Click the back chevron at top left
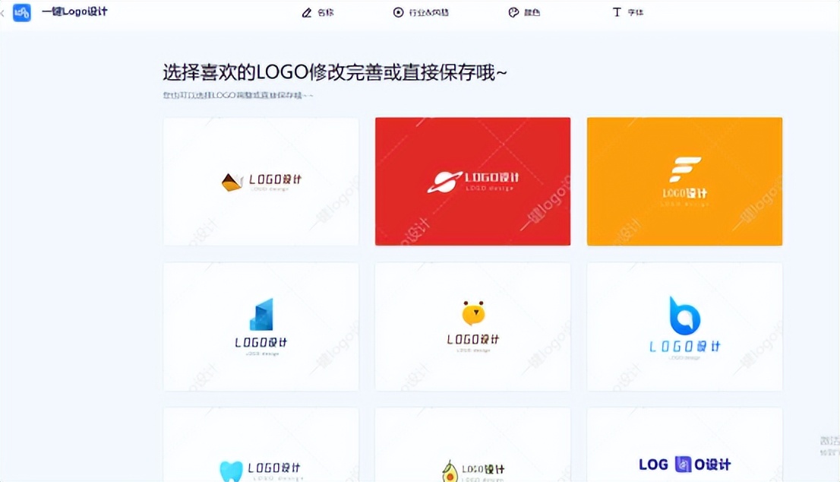840x482 pixels. point(2,12)
